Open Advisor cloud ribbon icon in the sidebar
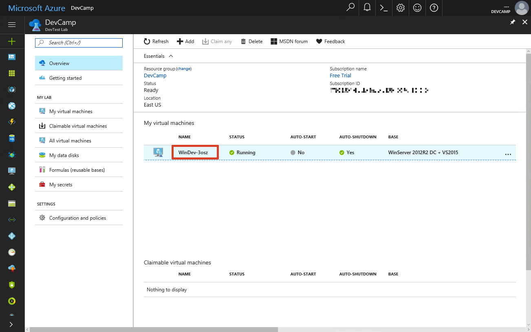Screen dimensions: 531x332 [12, 269]
